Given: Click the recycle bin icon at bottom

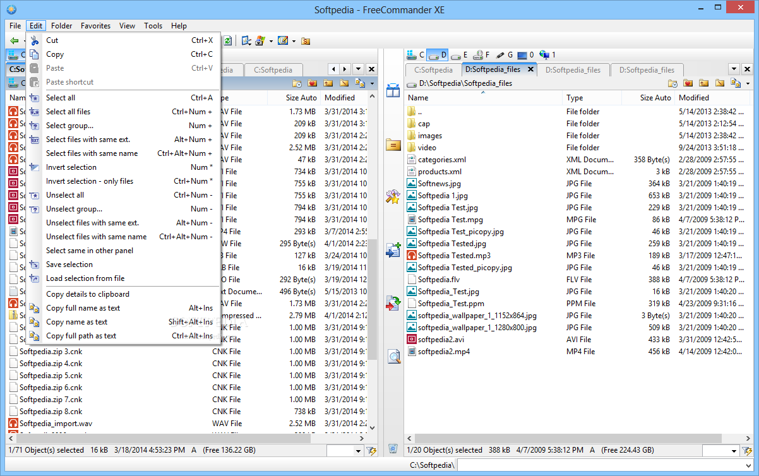Looking at the screenshot, I should coord(393,449).
